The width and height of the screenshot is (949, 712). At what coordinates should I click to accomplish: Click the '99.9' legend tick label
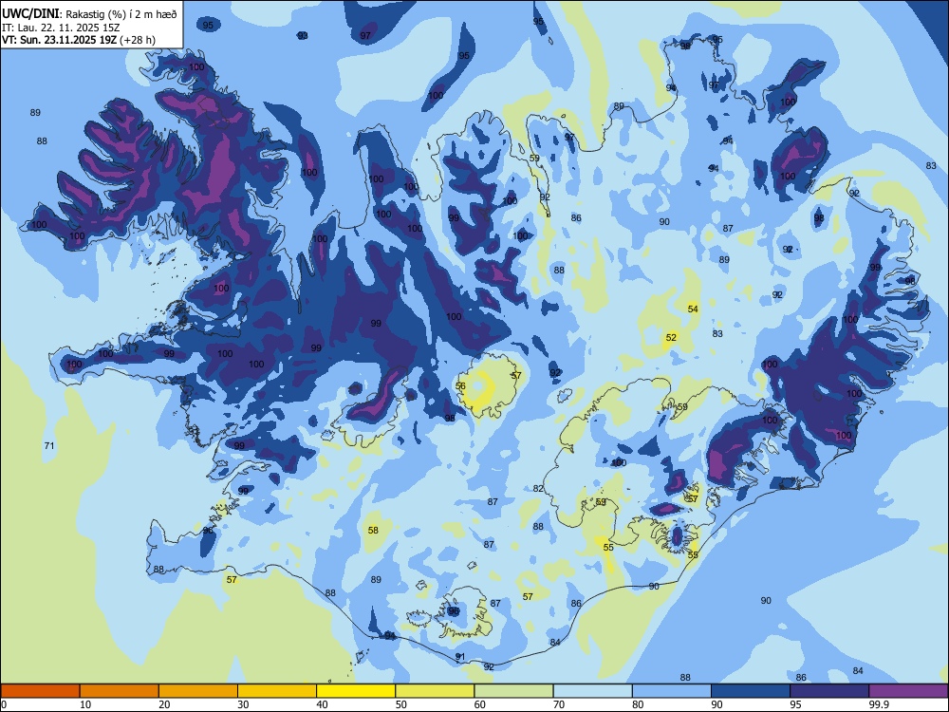(x=878, y=704)
